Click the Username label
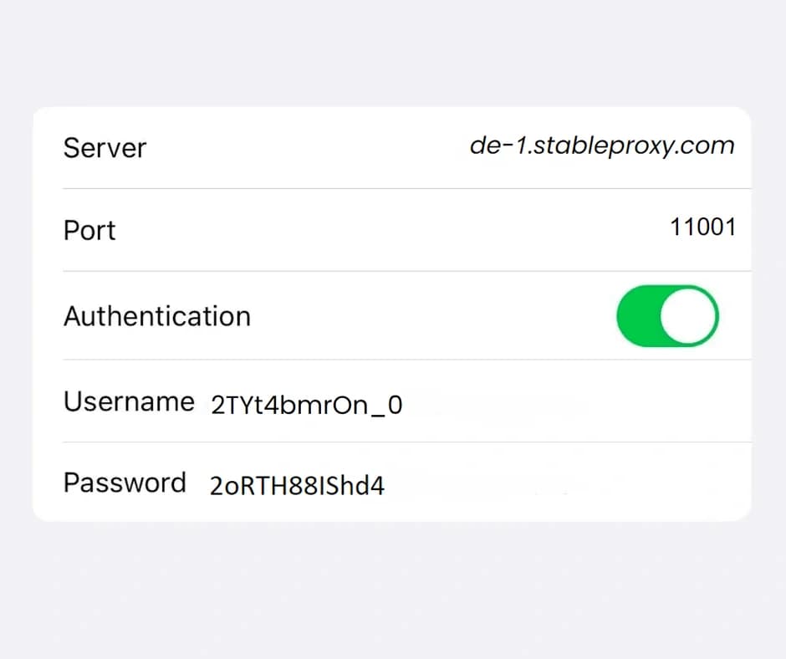 129,401
